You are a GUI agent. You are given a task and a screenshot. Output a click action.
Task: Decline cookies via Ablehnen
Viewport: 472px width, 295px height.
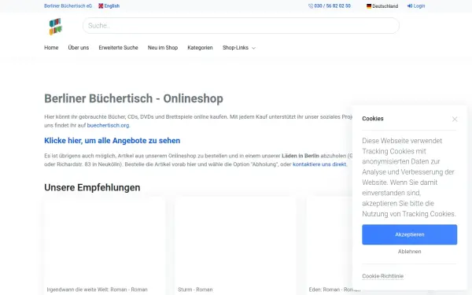[x=409, y=252]
